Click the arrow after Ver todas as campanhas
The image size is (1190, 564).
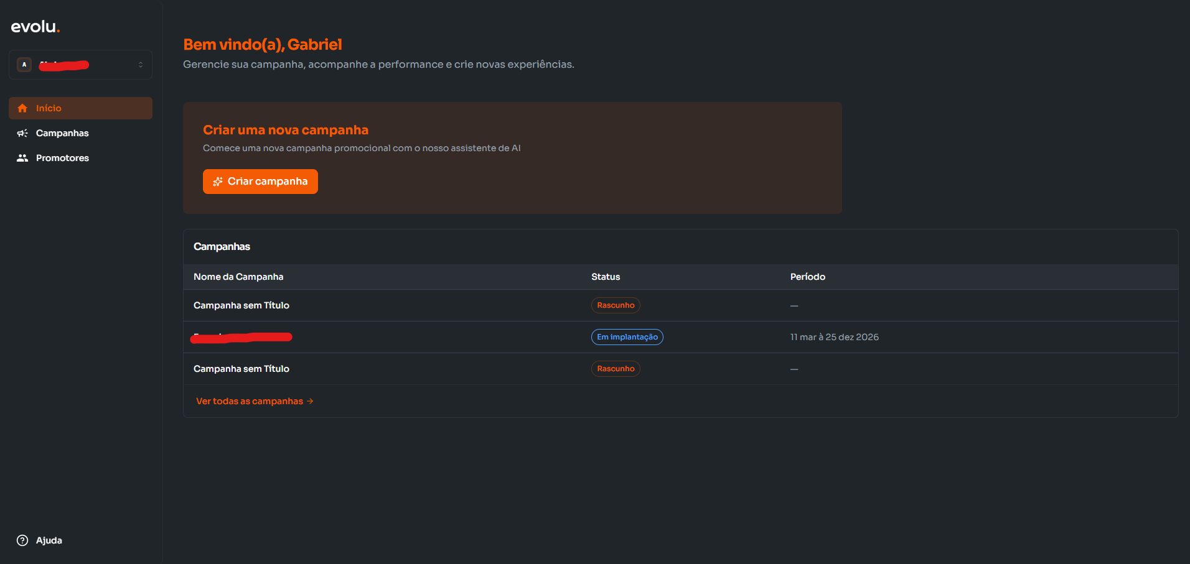pos(310,401)
